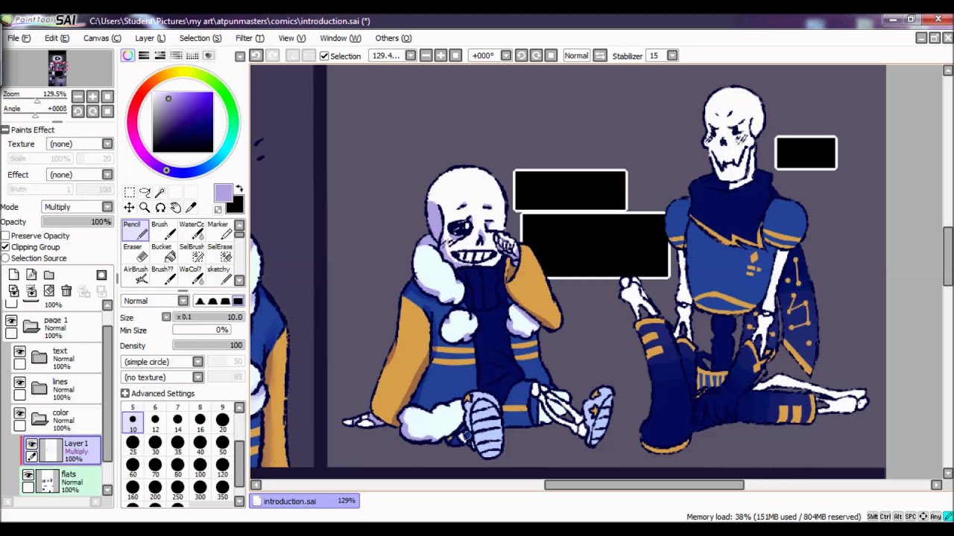This screenshot has height=536, width=954.
Task: Open the Layer menu
Action: (150, 38)
